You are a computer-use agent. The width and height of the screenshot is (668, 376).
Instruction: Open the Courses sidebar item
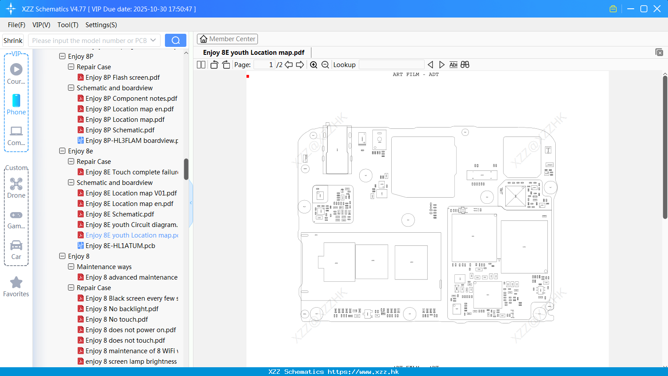click(16, 74)
